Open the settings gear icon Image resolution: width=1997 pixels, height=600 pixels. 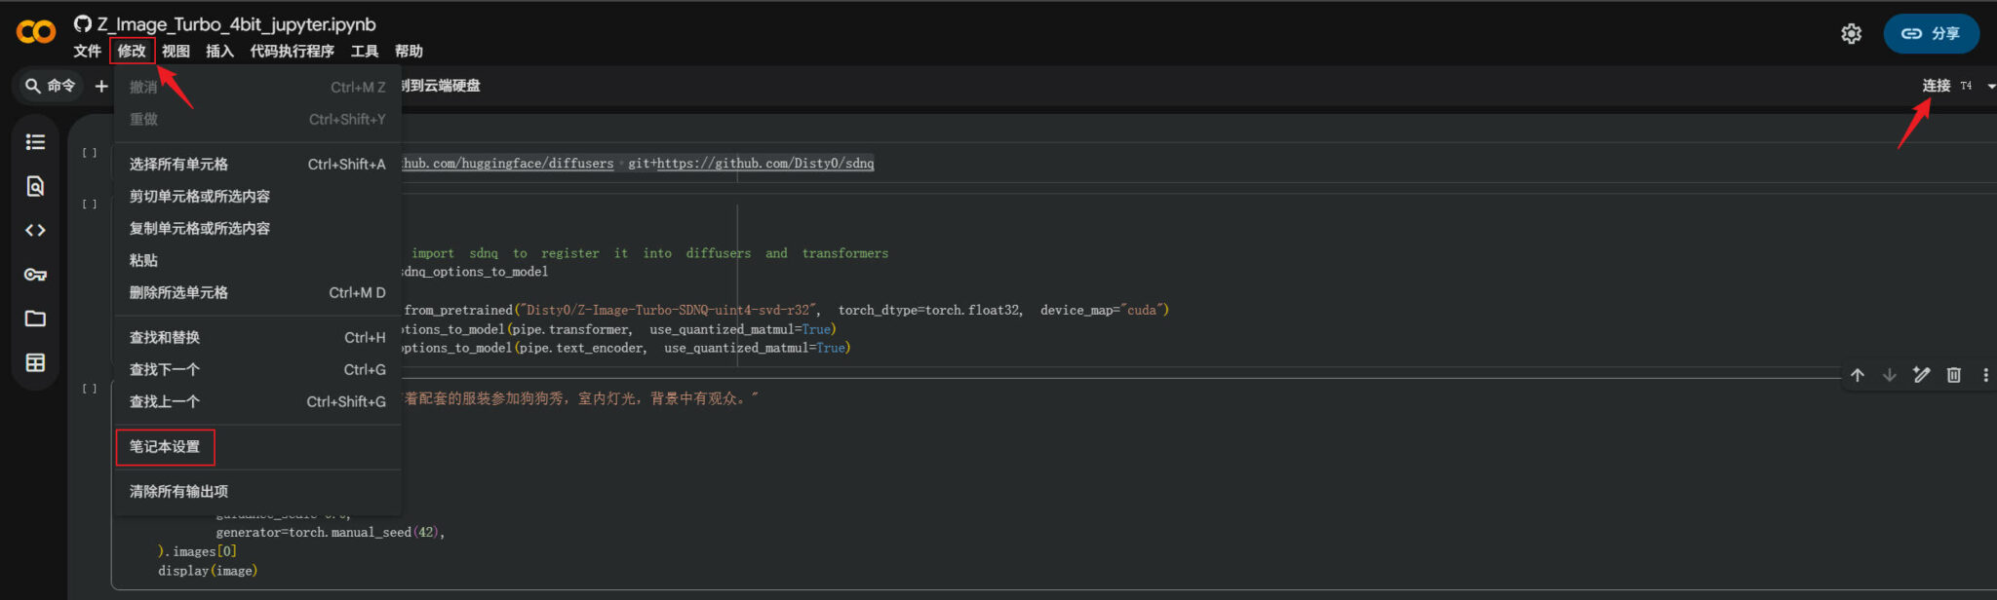point(1851,34)
